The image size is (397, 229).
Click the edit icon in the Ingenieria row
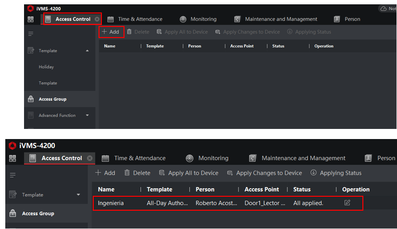point(347,203)
